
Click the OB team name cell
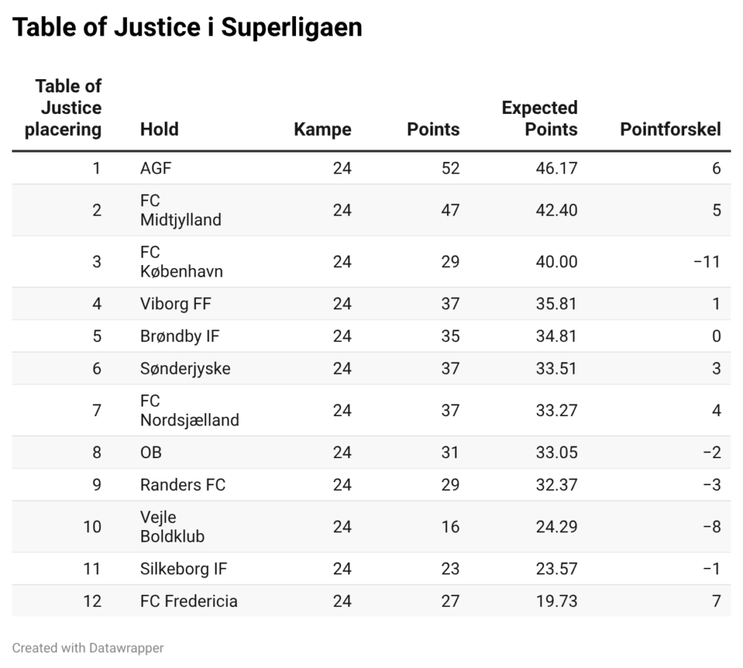tap(151, 452)
